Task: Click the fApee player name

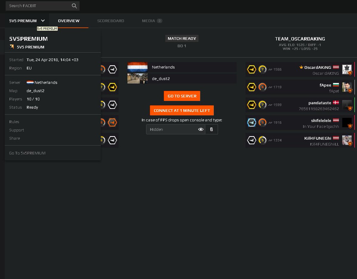Action: click(325, 85)
